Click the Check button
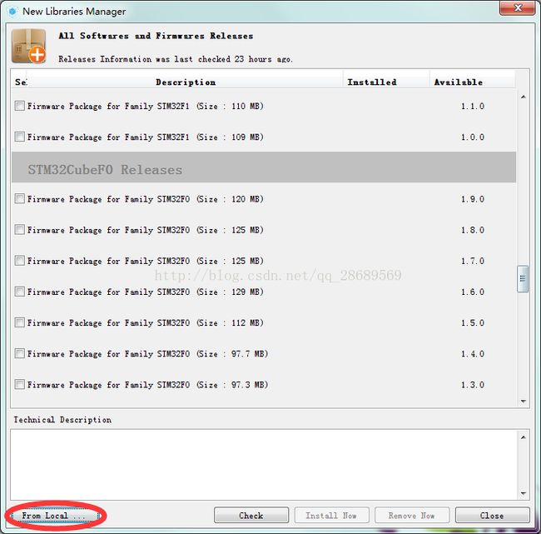541x534 pixels. (x=251, y=516)
